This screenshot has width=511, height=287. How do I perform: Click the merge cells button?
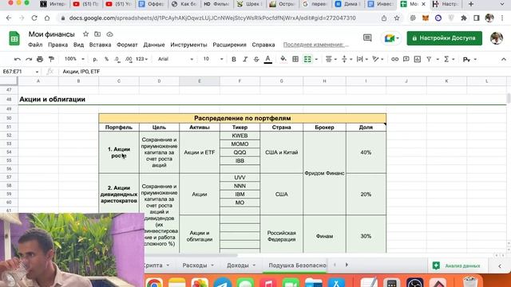pyautogui.click(x=307, y=59)
